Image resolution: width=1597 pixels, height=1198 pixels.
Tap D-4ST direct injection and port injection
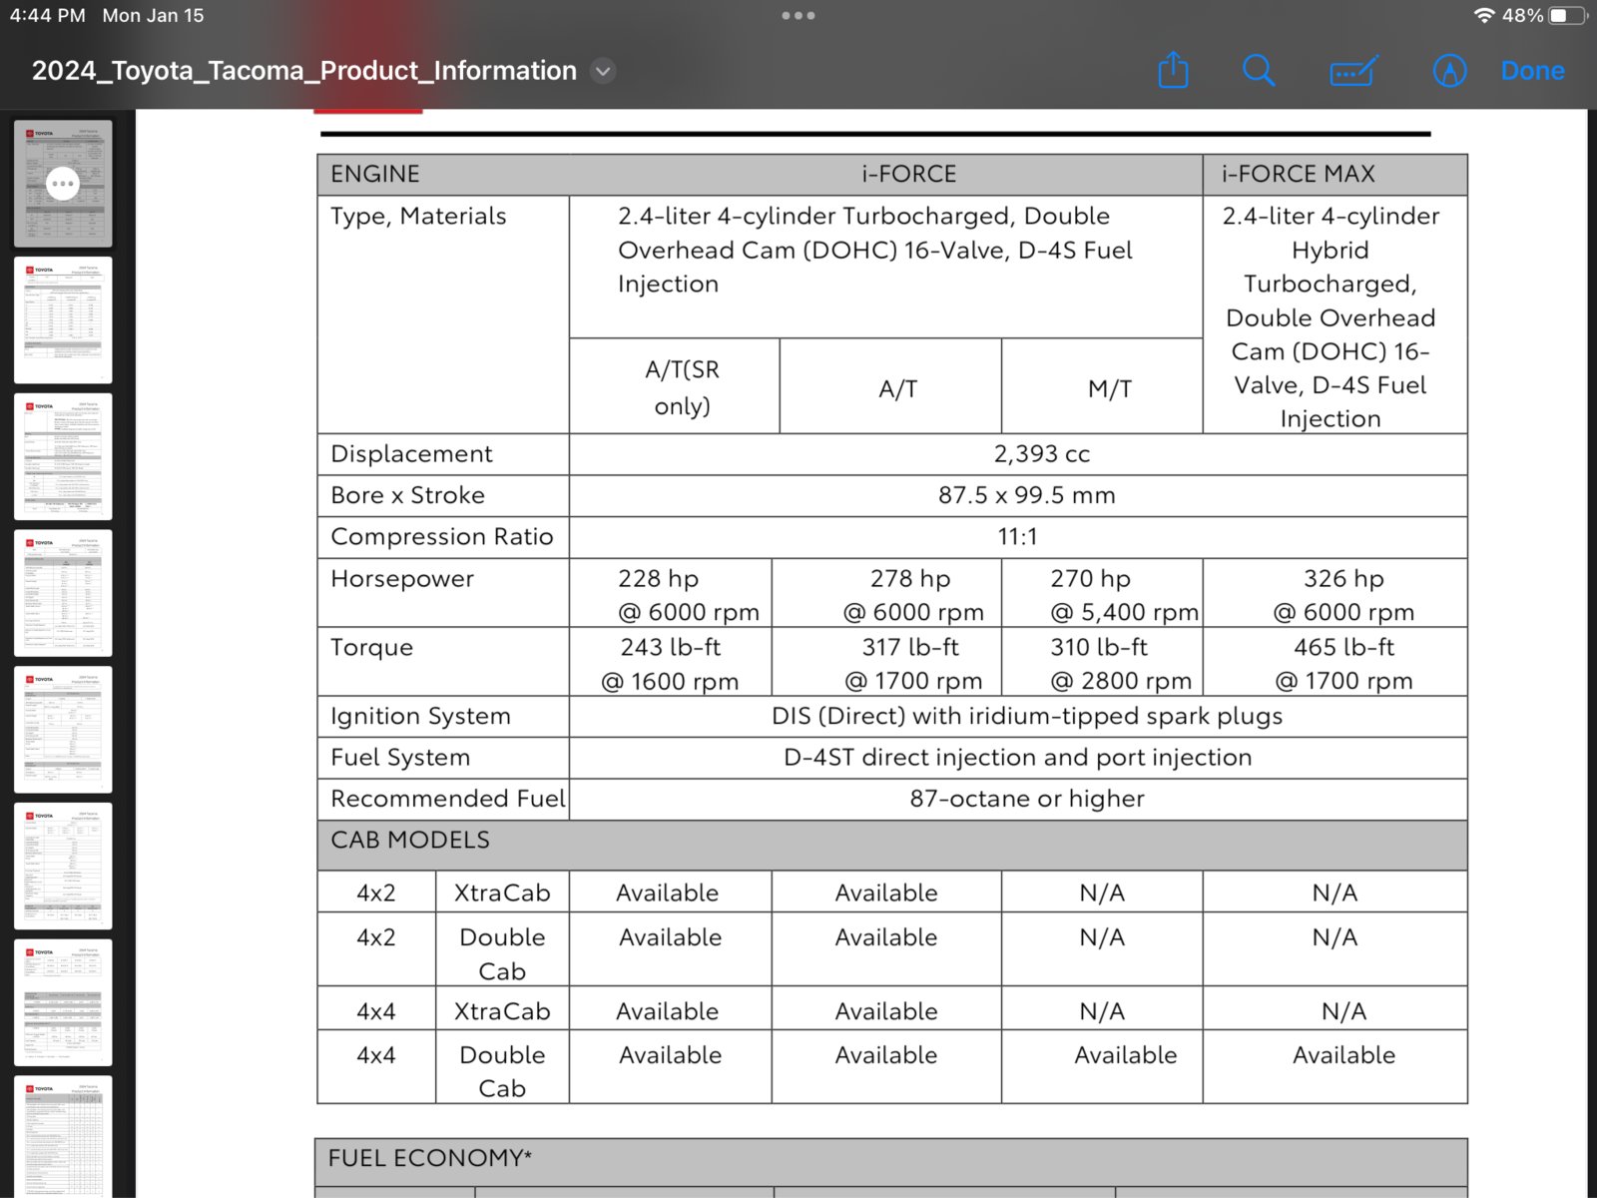click(x=1017, y=757)
